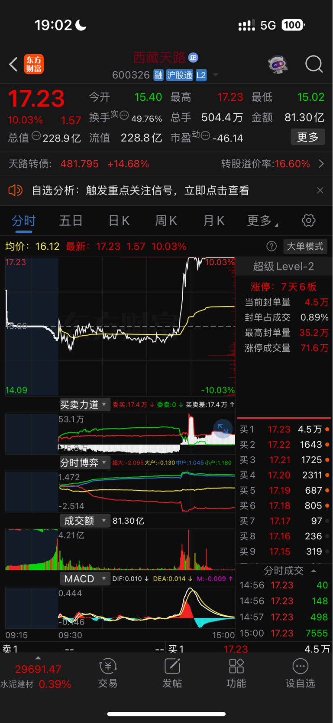Tap the MACD chart area
Viewport: 333px width, 723px height.
click(x=120, y=608)
